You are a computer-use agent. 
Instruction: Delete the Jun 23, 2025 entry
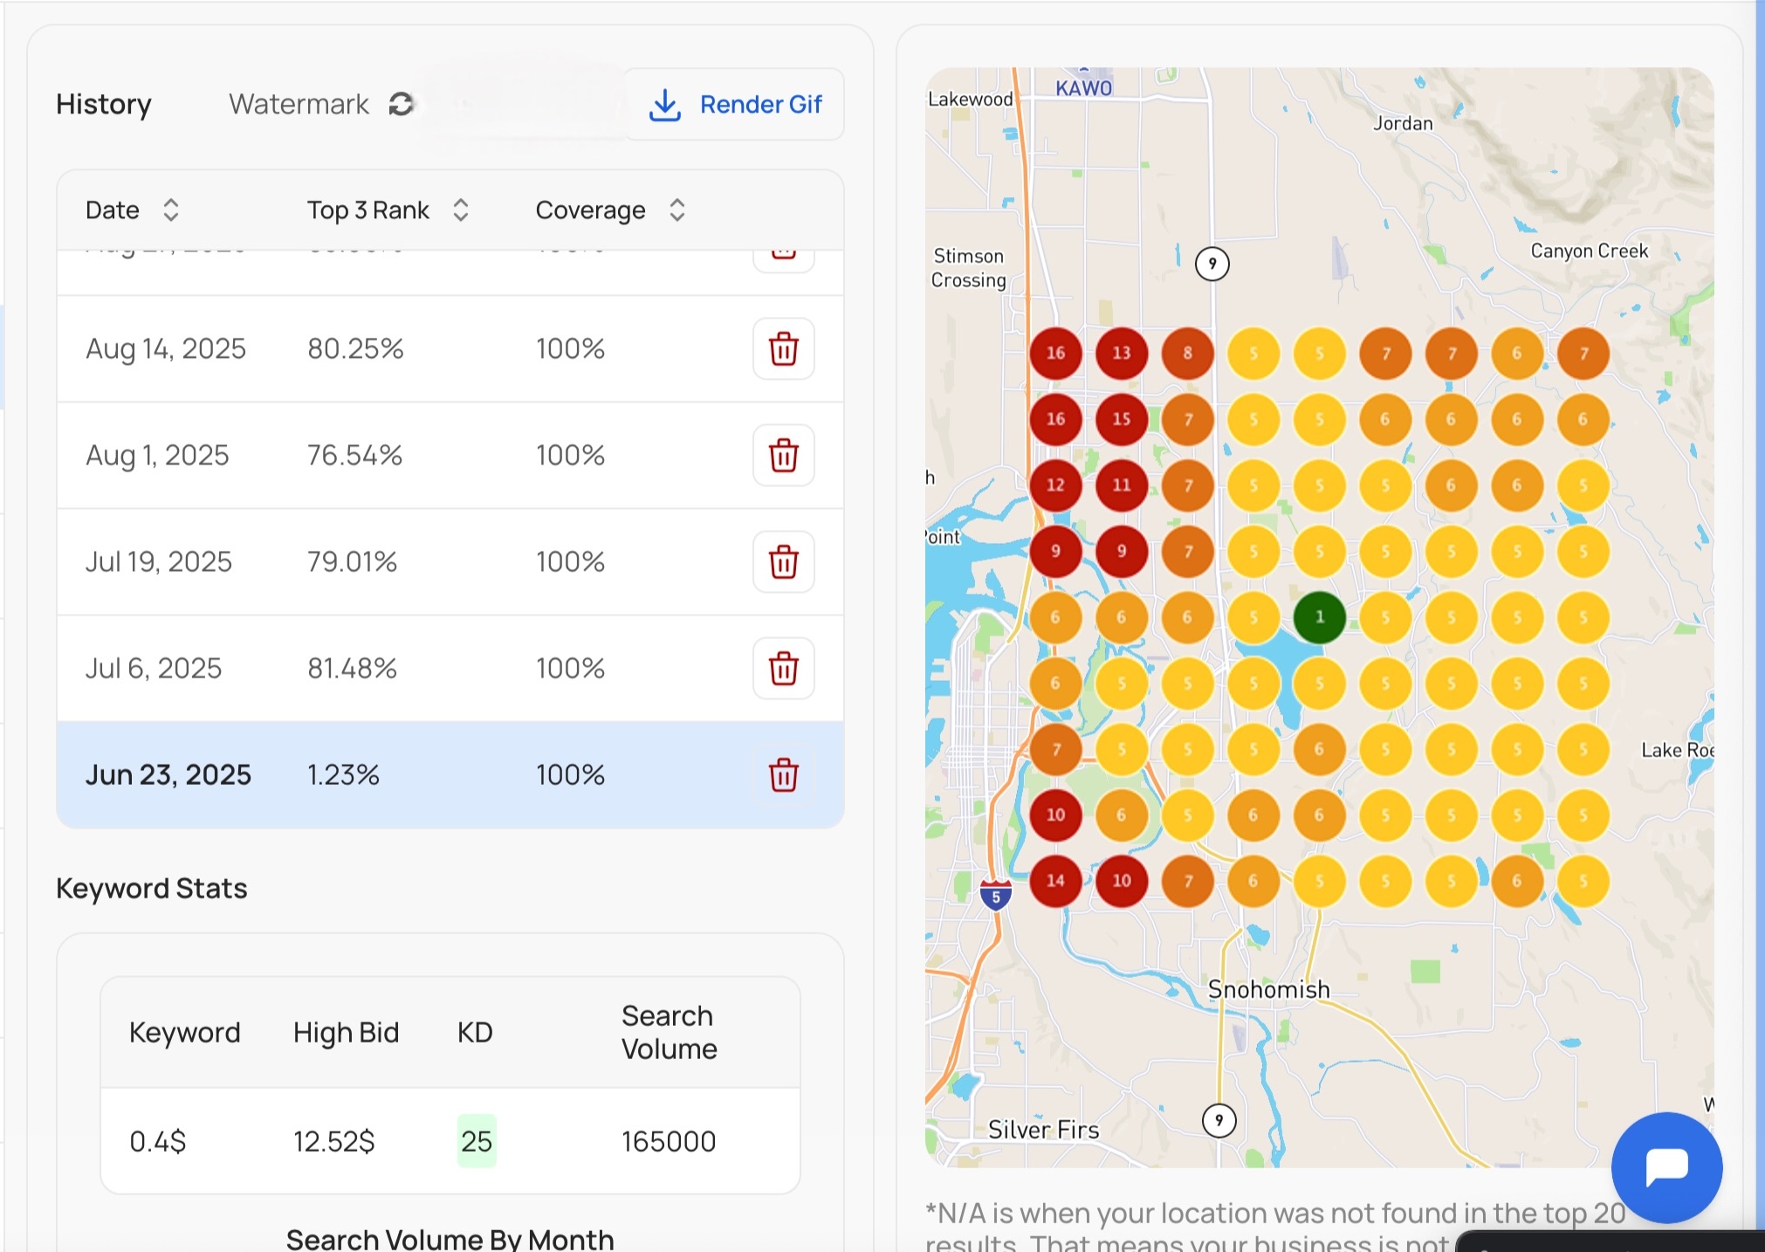pyautogui.click(x=783, y=775)
